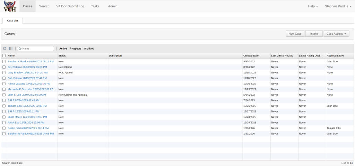Expand the Case Actions dropdown
The height and width of the screenshot is (168, 355).
336,34
